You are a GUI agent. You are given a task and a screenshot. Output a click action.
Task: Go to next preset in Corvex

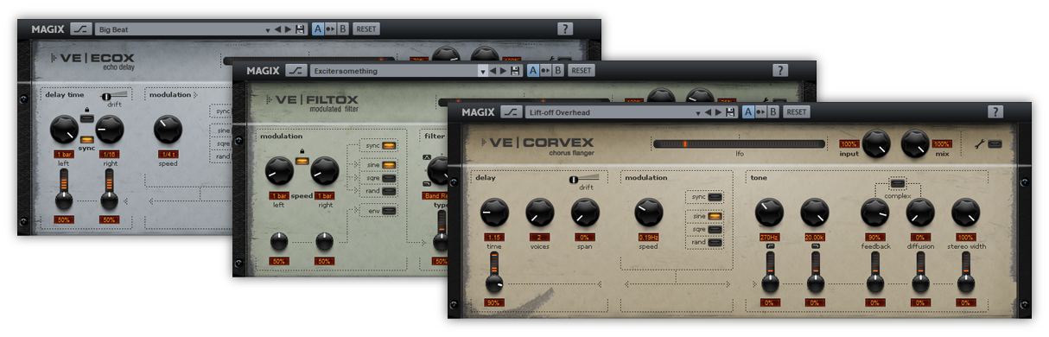pos(720,112)
